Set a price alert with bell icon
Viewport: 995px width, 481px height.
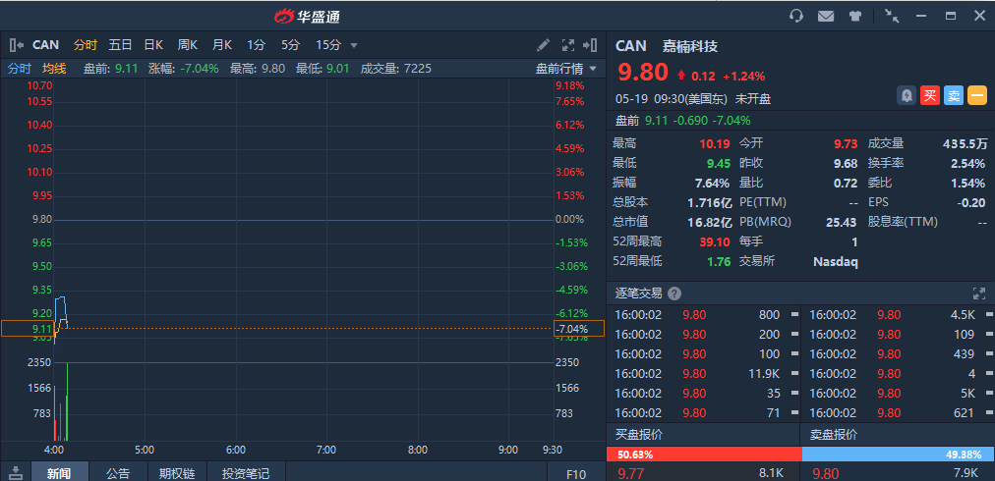[906, 95]
